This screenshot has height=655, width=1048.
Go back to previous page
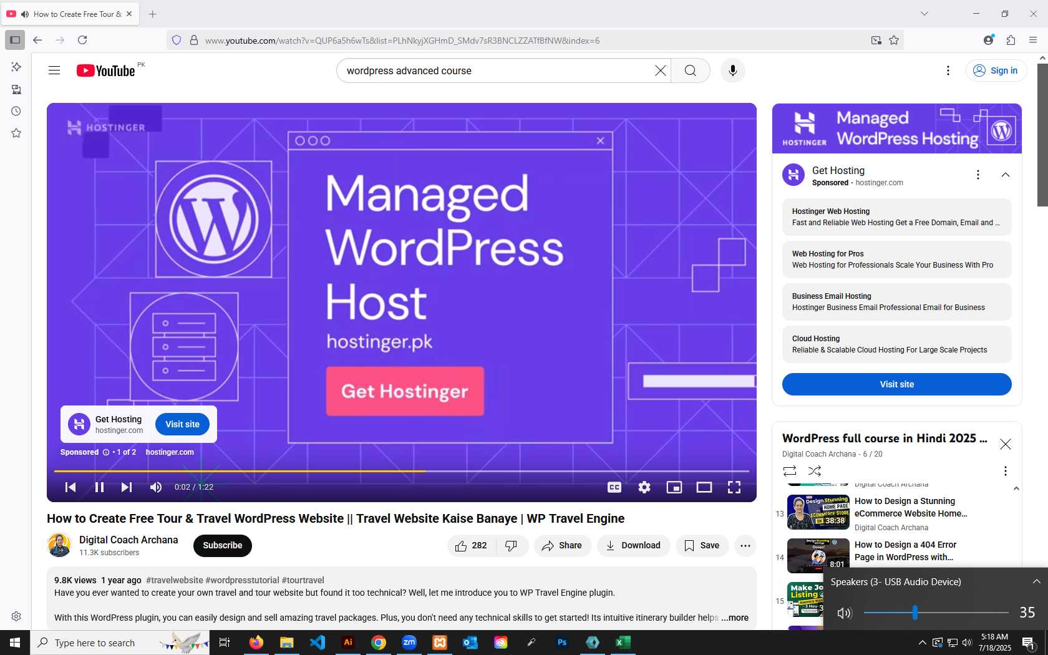[x=37, y=40]
